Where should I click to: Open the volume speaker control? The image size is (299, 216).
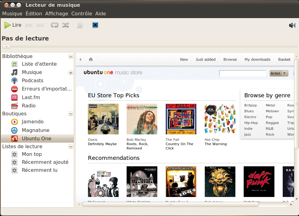tap(292, 25)
